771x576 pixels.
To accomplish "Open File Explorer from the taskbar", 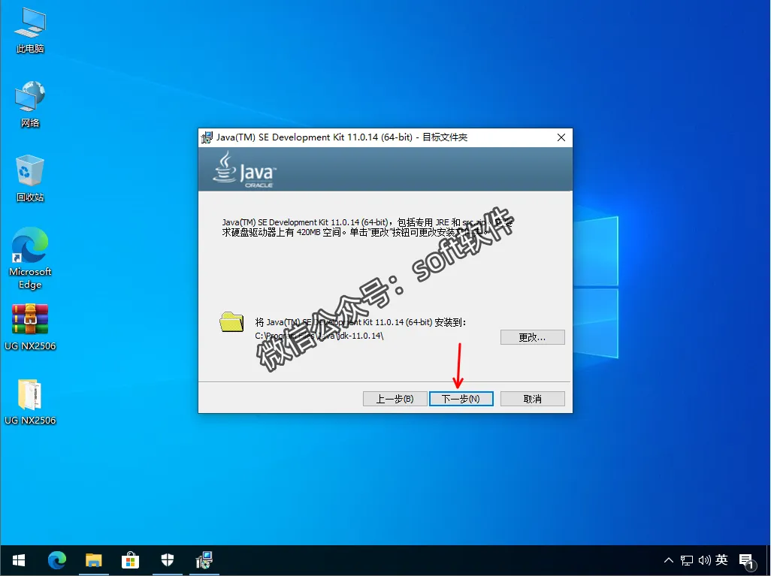I will 93,560.
